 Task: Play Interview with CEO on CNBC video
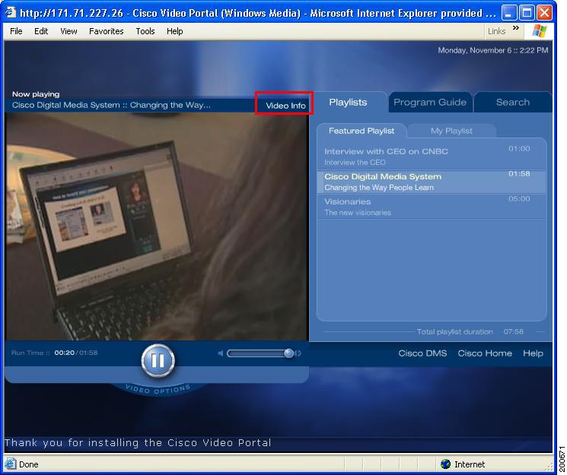click(x=431, y=156)
